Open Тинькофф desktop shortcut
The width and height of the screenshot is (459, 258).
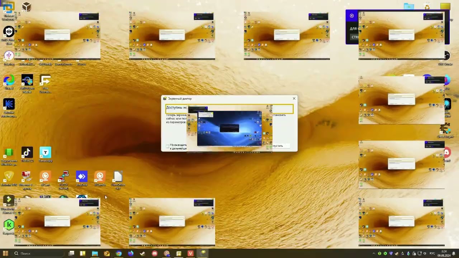(45, 154)
